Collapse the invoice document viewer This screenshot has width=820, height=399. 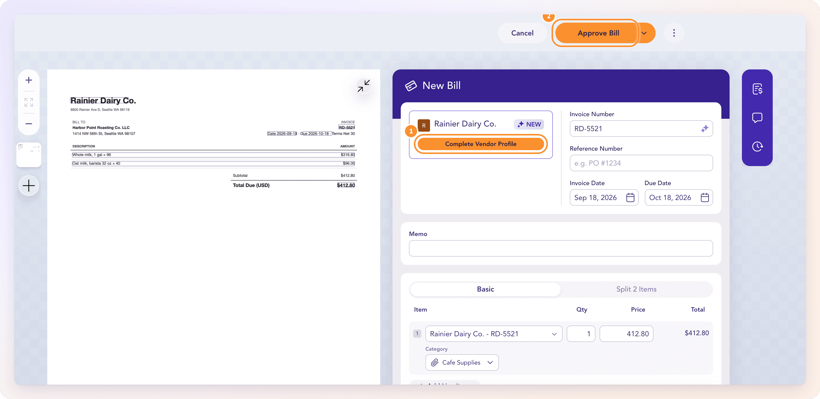coord(363,86)
